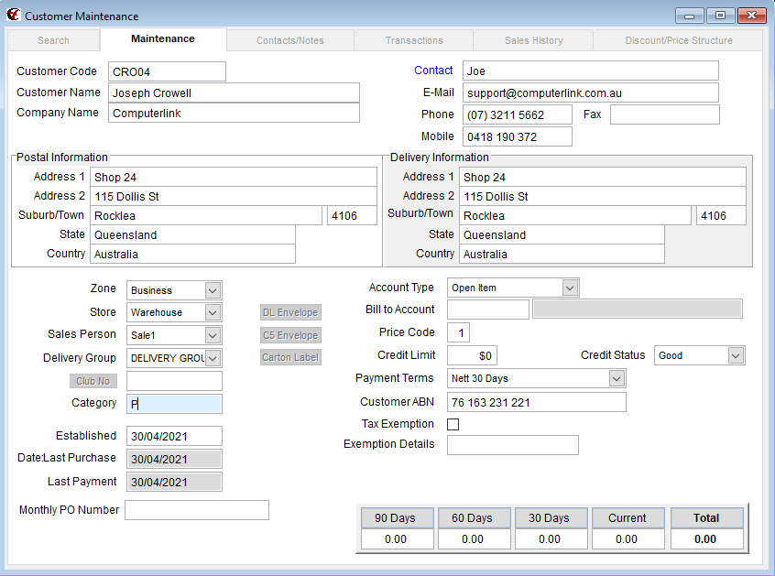Click the E-Mail input field
The height and width of the screenshot is (576, 775).
[591, 92]
